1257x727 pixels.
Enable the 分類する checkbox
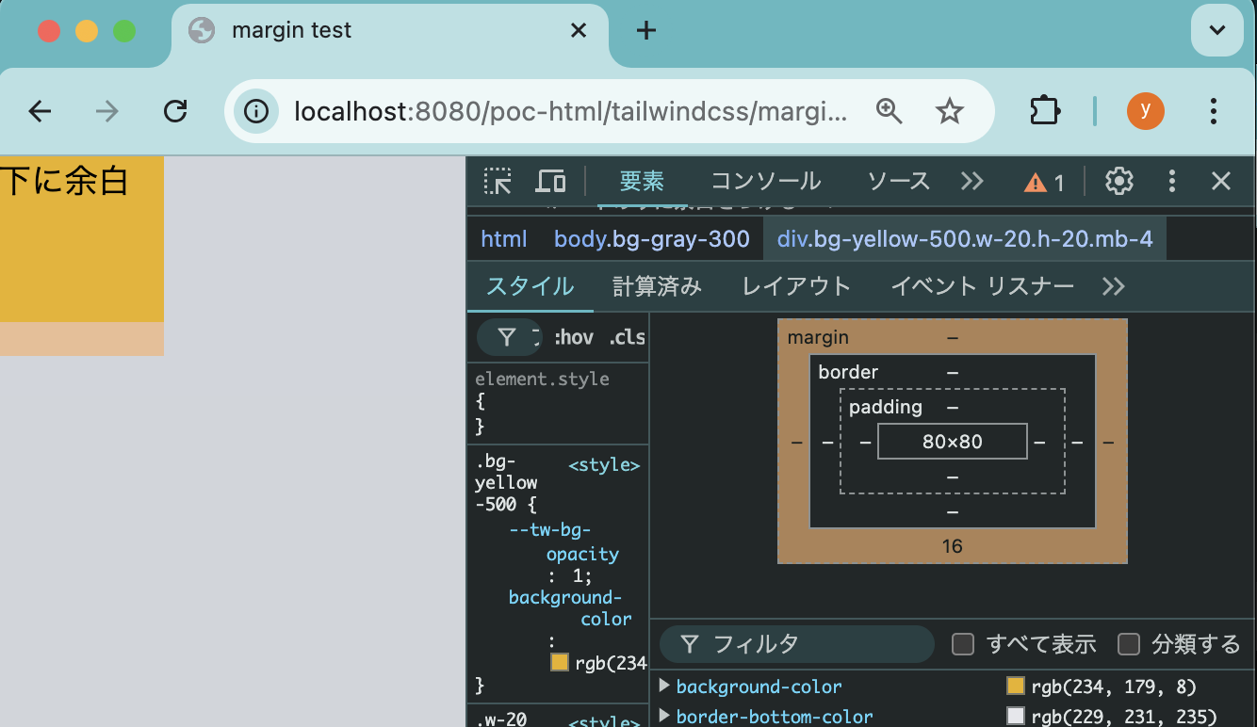click(1128, 644)
